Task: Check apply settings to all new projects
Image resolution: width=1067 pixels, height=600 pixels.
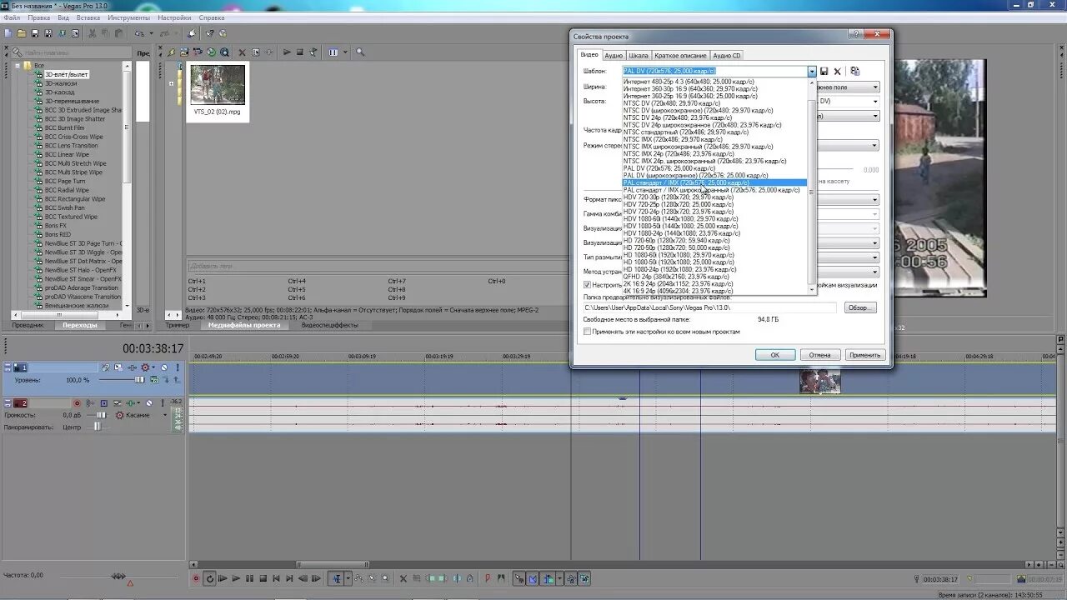Action: 588,332
